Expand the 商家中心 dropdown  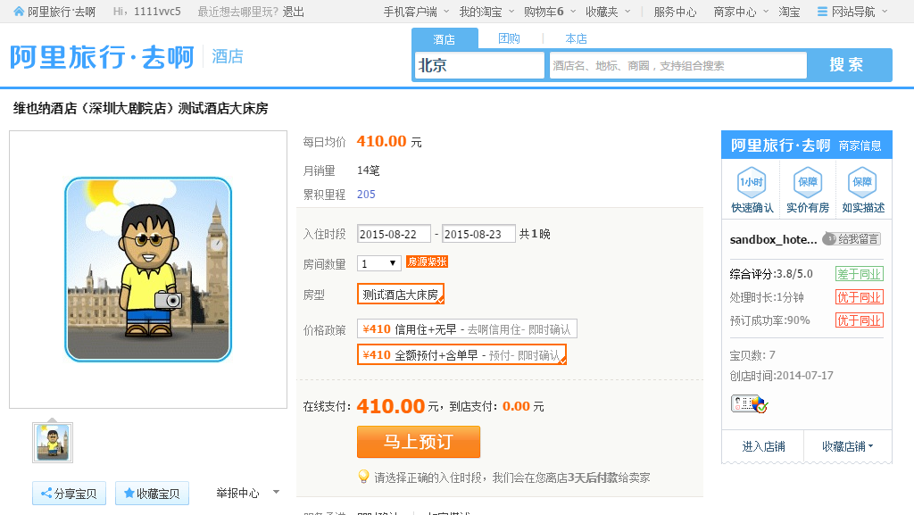coord(765,11)
